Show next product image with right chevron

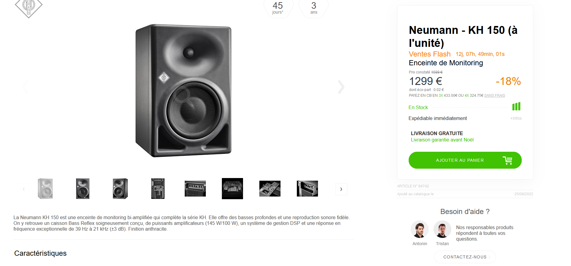[x=341, y=87]
